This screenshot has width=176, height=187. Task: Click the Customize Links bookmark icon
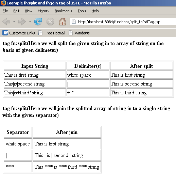[x=5, y=33]
